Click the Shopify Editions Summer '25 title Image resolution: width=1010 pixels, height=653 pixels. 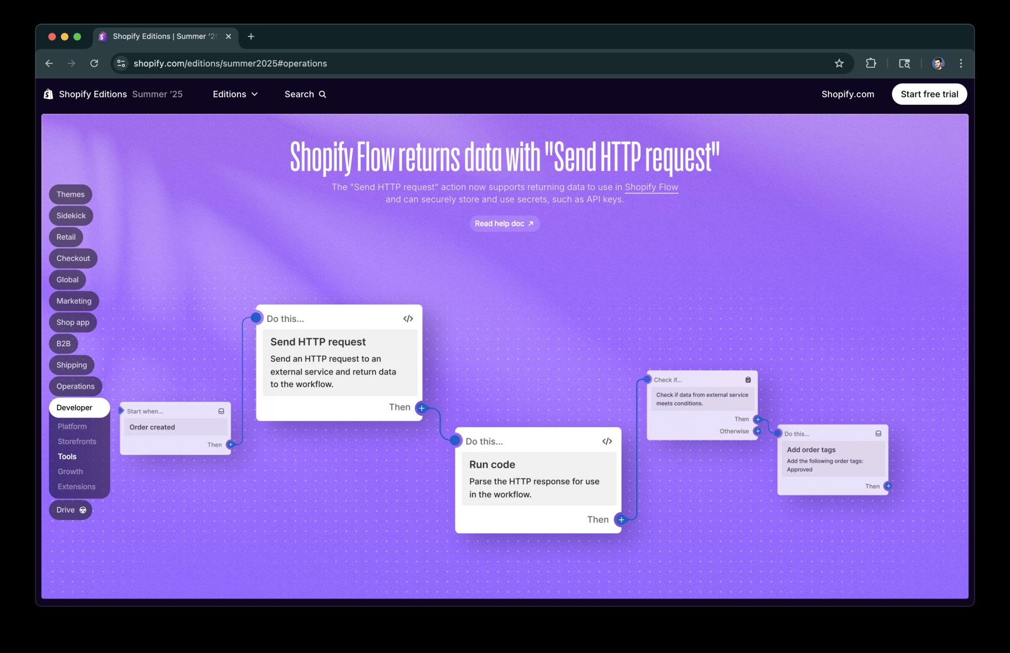(x=121, y=94)
